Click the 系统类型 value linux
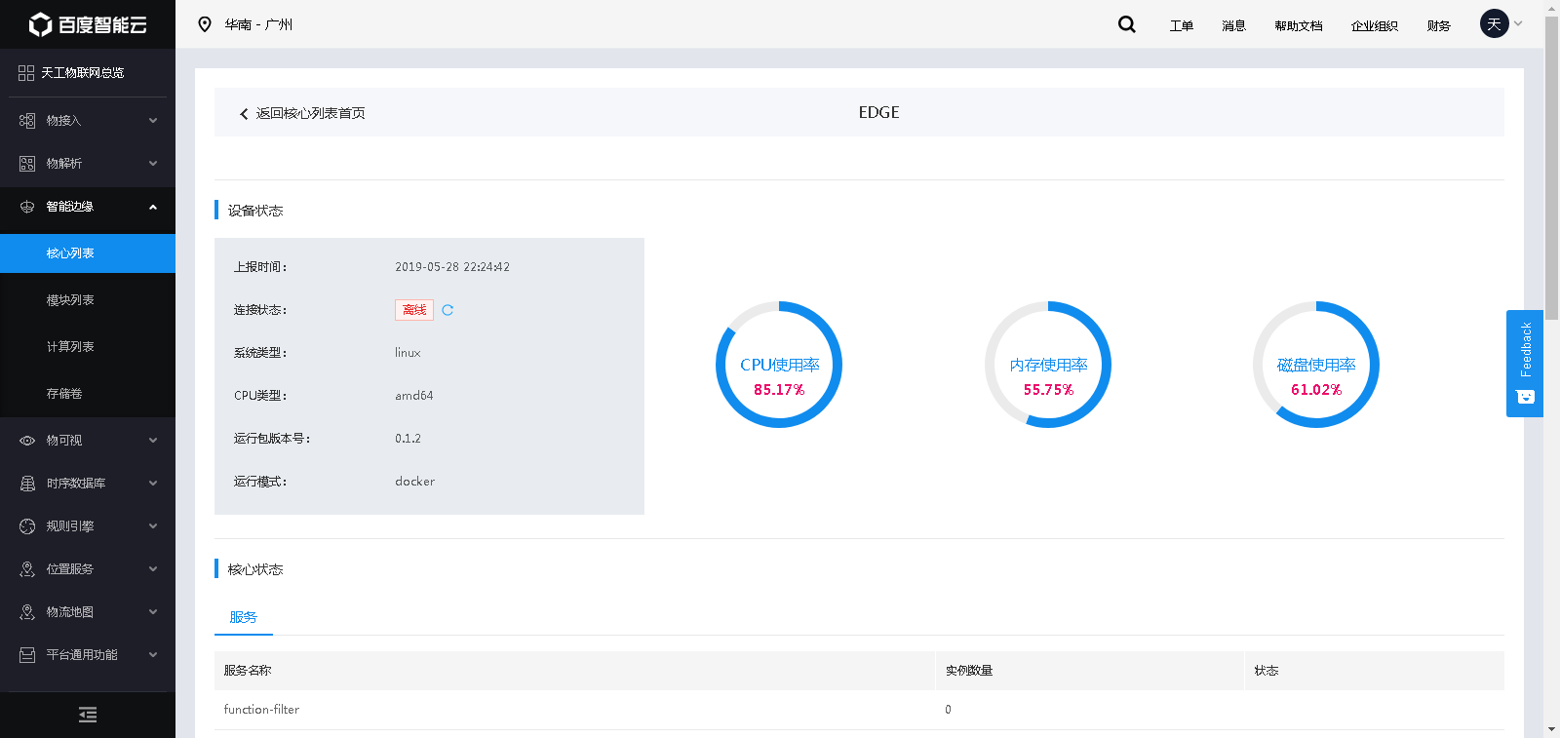Image resolution: width=1560 pixels, height=738 pixels. pos(408,353)
